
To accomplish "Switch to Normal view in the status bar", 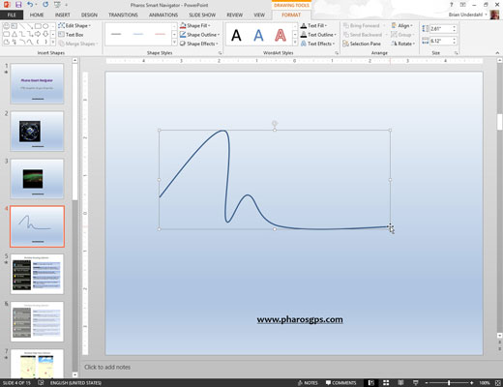I will [371, 383].
